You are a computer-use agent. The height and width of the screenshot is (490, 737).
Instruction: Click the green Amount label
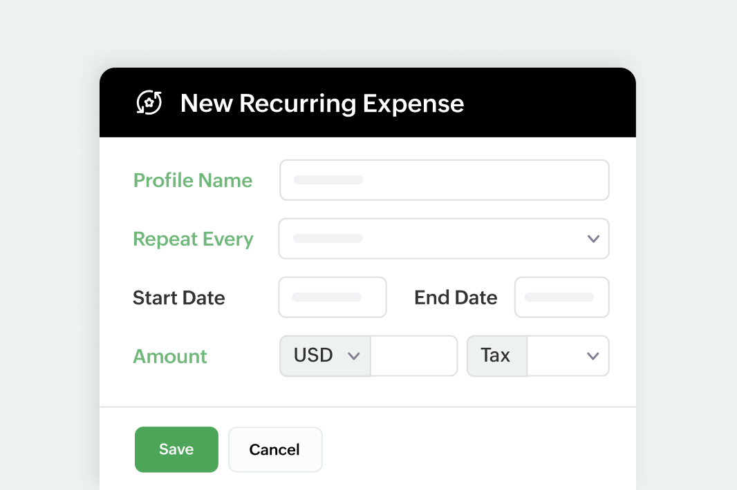tap(170, 356)
